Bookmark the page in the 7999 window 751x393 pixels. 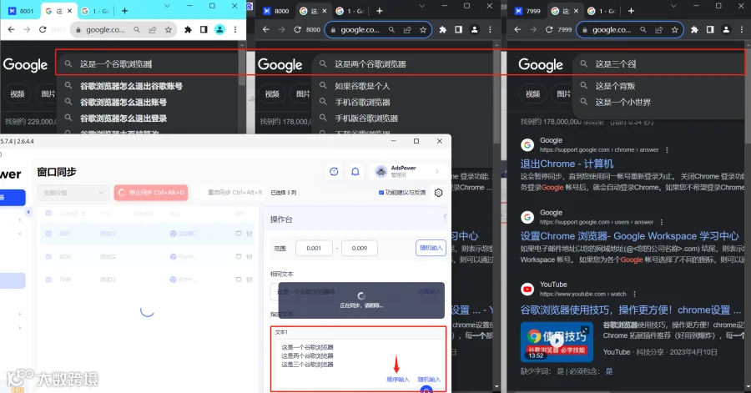point(674,30)
